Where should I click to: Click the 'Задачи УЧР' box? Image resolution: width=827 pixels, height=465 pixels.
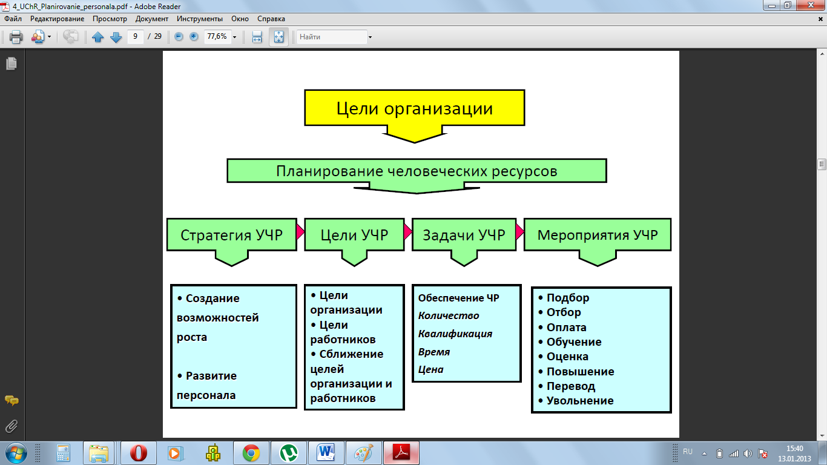pyautogui.click(x=464, y=235)
